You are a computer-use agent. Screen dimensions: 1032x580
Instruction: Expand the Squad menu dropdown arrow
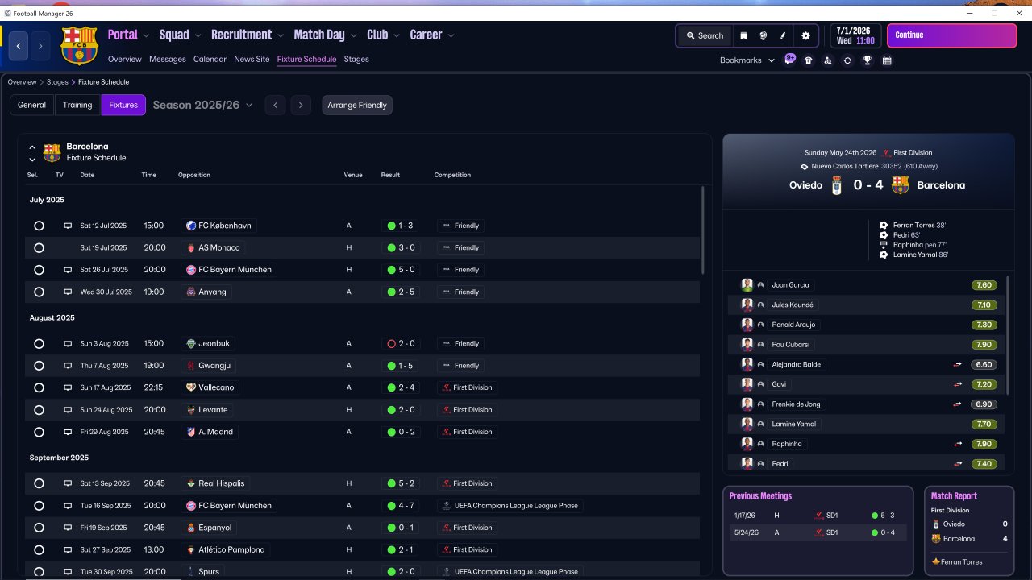198,35
